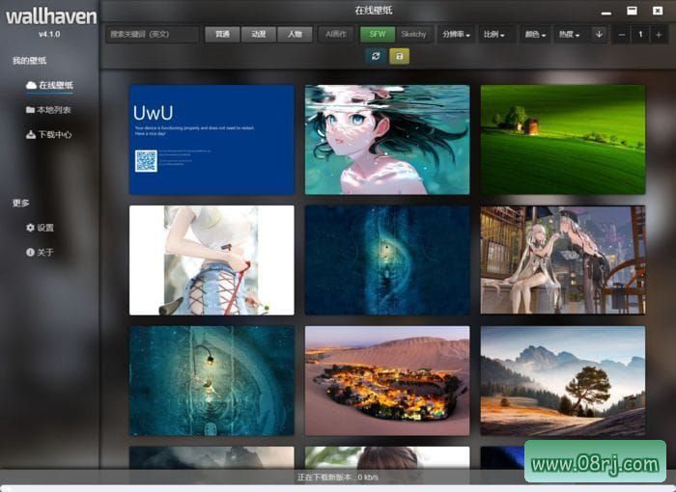Increase page number with plus button
The width and height of the screenshot is (676, 492).
pos(659,35)
